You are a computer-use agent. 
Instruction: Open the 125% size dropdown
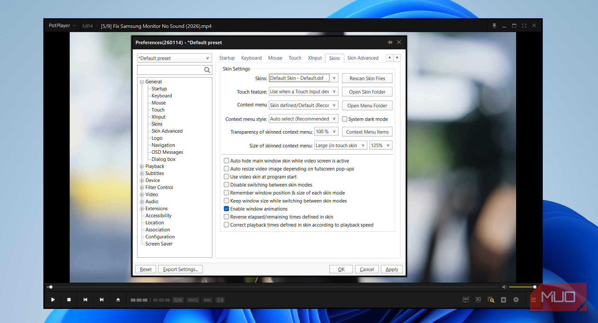[x=381, y=145]
